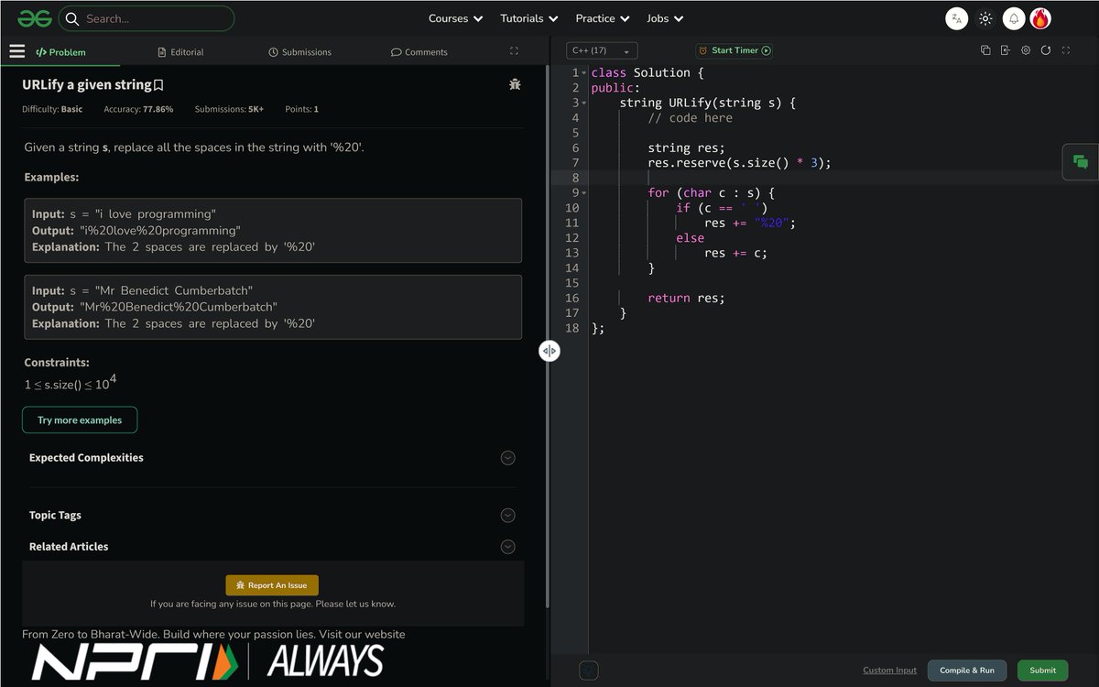Switch to the Comments tab
The height and width of the screenshot is (687, 1099).
[419, 52]
